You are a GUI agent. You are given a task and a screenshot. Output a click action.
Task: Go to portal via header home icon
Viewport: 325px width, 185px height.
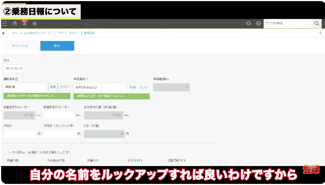[15, 24]
